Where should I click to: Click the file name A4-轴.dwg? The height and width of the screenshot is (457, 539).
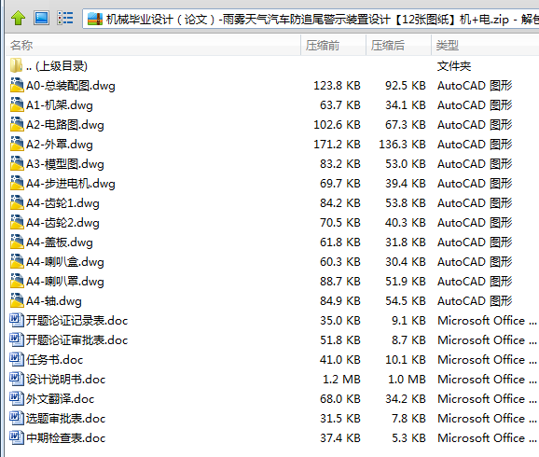[54, 301]
